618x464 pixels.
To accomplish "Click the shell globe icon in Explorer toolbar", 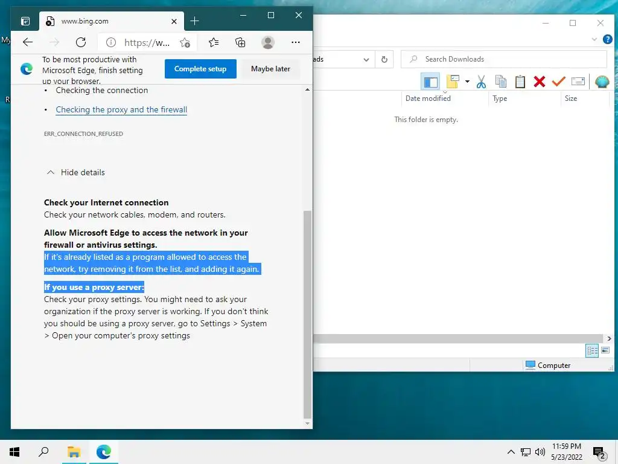I will 602,82.
